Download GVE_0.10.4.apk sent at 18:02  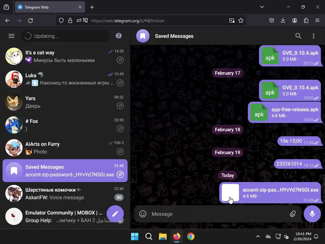[270, 91]
